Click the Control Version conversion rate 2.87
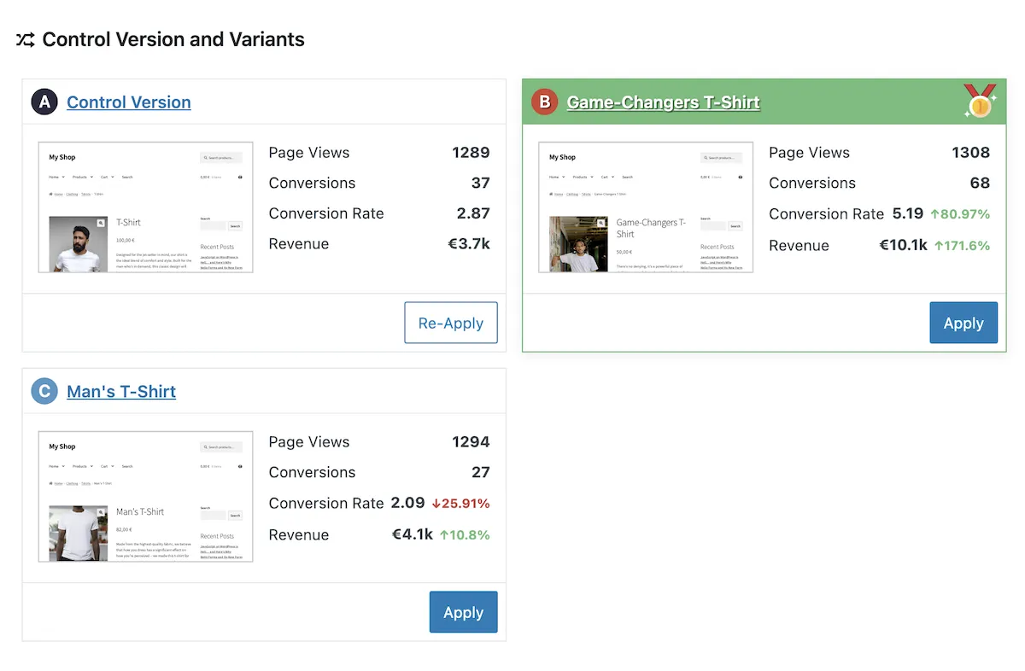The image size is (1025, 671). (473, 213)
